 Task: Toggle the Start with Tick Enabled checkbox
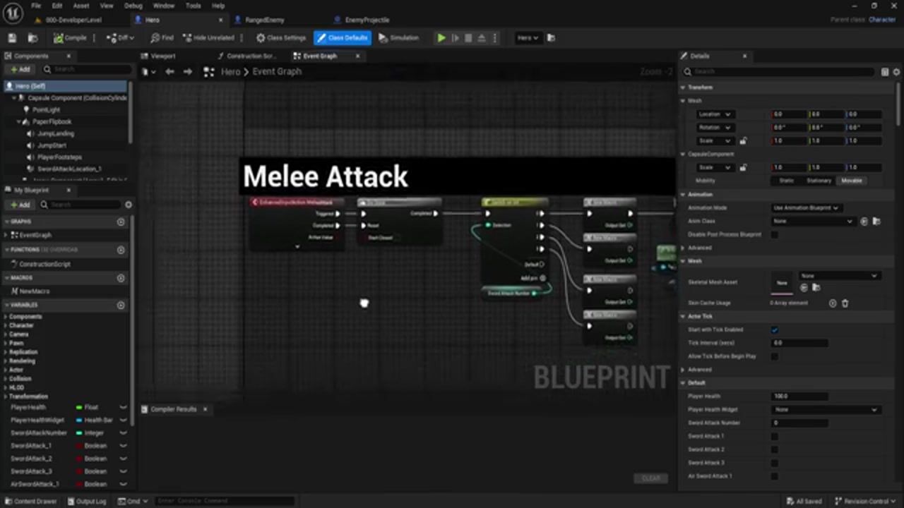(x=775, y=329)
